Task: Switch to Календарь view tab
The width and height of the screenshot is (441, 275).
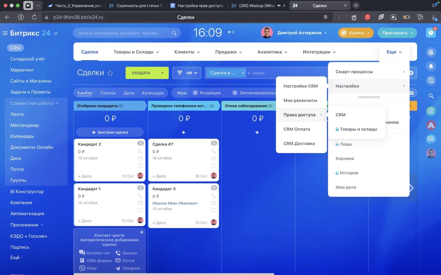Action: pos(153,93)
